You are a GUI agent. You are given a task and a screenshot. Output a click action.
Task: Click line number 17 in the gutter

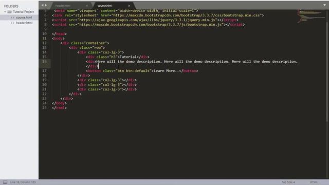[x=44, y=71]
